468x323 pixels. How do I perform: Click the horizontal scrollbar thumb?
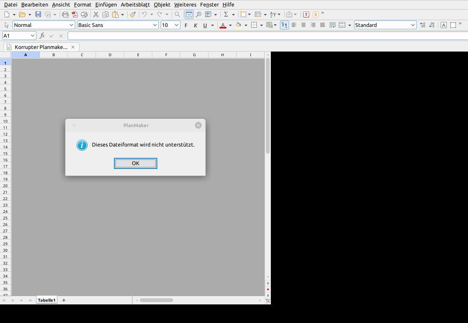pyautogui.click(x=157, y=300)
